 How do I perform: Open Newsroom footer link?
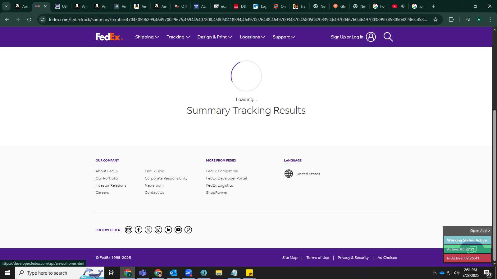[x=154, y=185]
